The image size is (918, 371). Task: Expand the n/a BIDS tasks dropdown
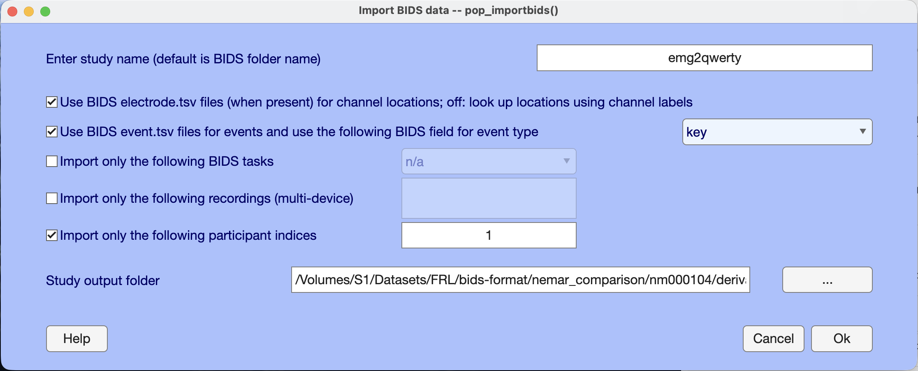(x=489, y=161)
